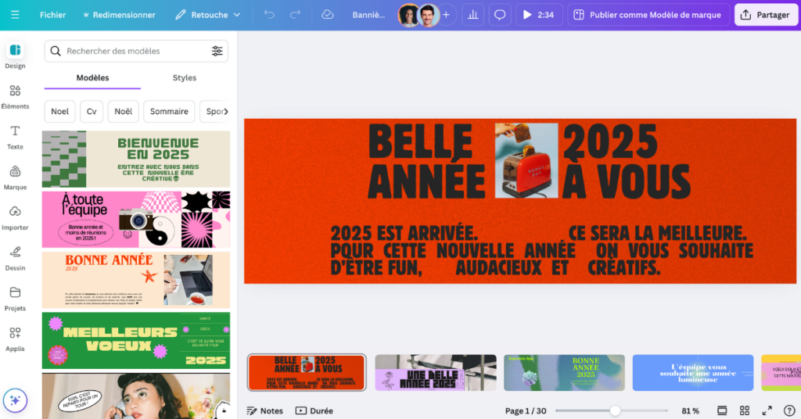Select the 2025 EST ARRIVÉE paragraph text

coord(541,251)
